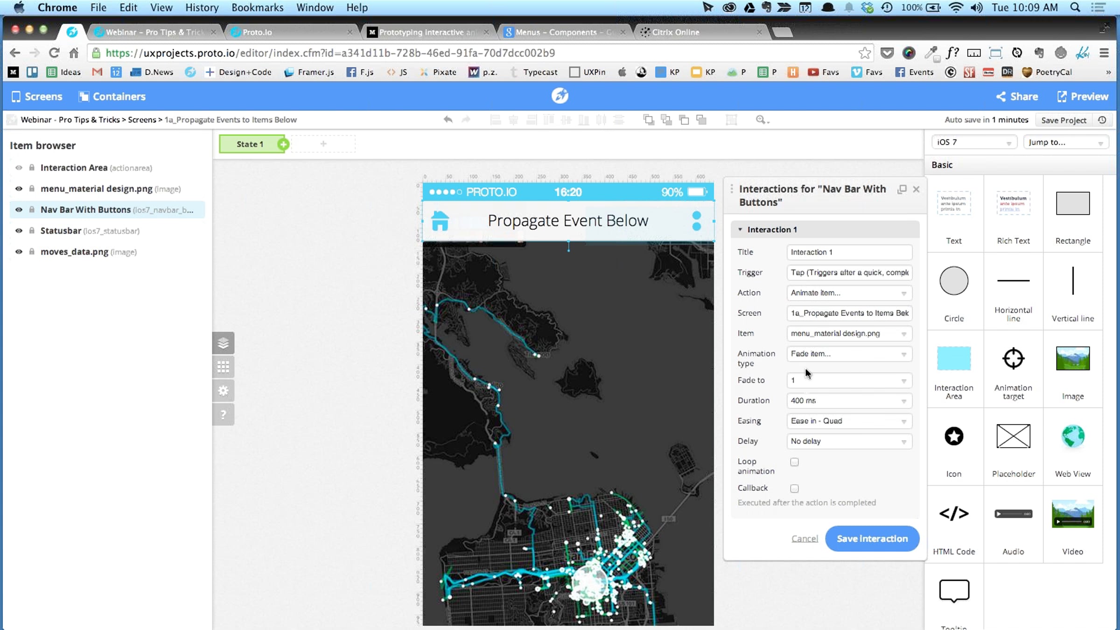The image size is (1120, 630).
Task: Click the Cancel link
Action: tap(805, 539)
